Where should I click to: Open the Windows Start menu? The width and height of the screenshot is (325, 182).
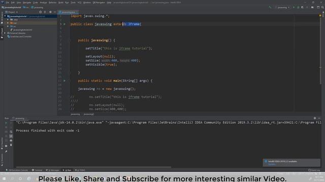pyautogui.click(x=4, y=178)
